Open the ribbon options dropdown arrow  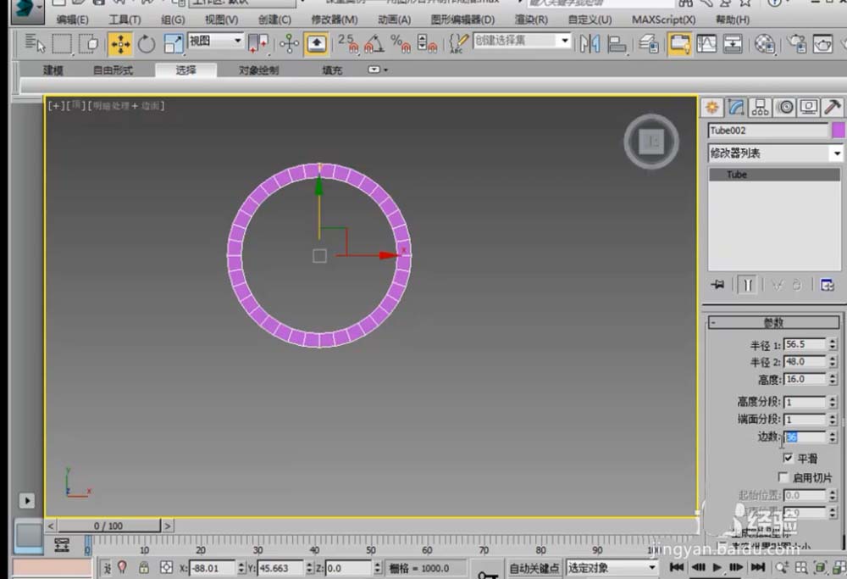378,70
